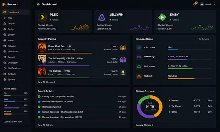This screenshot has height=132, width=220.
Task: Click the System icon in sidebar
Action: coord(5,80)
